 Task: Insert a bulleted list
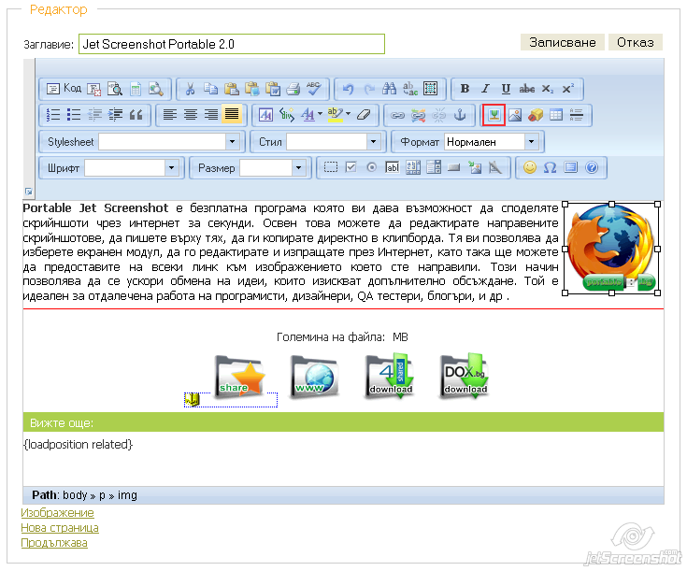[74, 115]
